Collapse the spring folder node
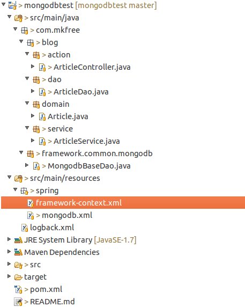 pos(16,189)
